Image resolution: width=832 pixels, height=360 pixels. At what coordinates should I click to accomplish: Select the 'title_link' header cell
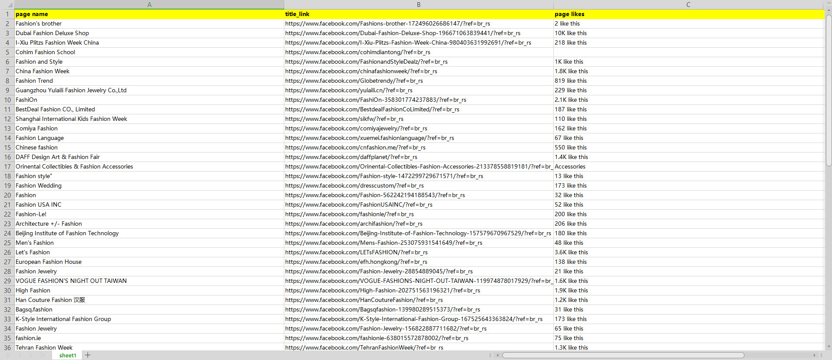pyautogui.click(x=419, y=14)
